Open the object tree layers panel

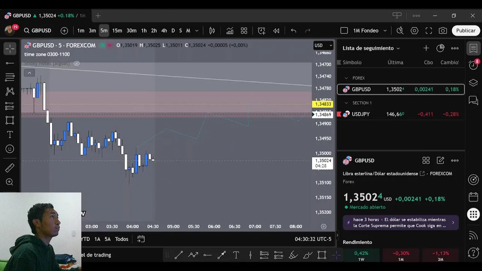[x=473, y=83]
